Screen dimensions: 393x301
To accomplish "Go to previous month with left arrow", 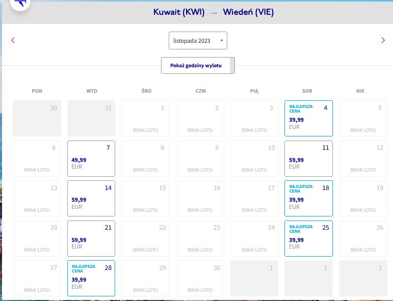I will pyautogui.click(x=13, y=40).
